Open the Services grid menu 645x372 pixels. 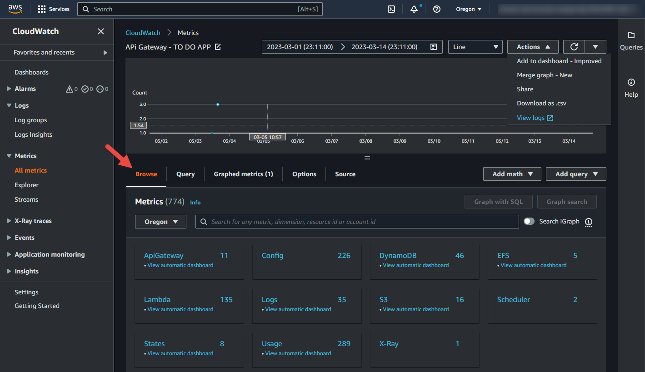click(x=54, y=9)
